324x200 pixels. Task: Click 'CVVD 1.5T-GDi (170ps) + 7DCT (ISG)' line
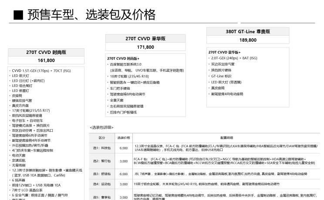click(x=41, y=71)
